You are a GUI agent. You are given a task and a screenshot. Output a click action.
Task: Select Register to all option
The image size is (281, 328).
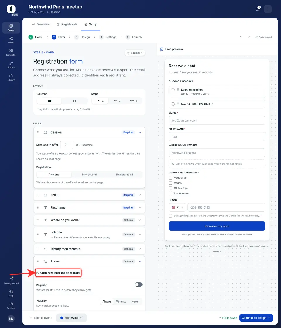point(124,175)
